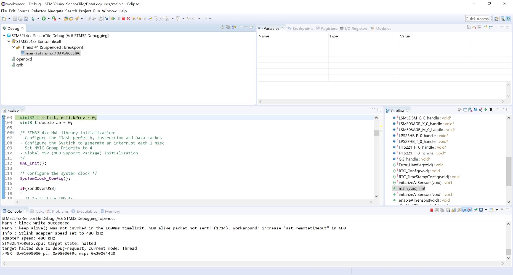Terminate the debug session from main toolbar
The height and width of the screenshot is (275, 513).
coord(123,19)
